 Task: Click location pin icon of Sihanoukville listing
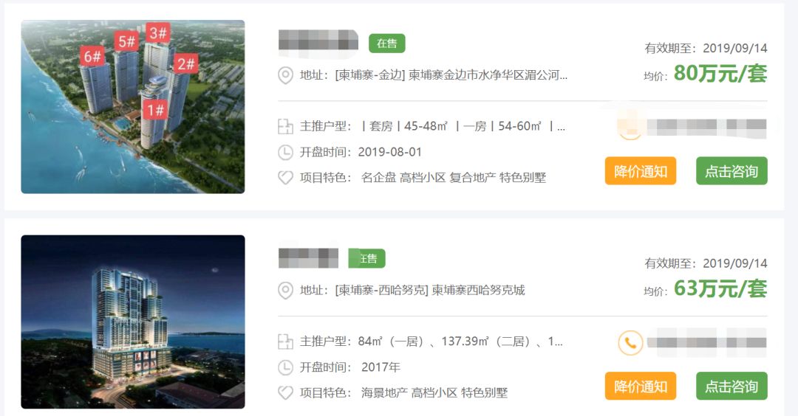point(285,291)
